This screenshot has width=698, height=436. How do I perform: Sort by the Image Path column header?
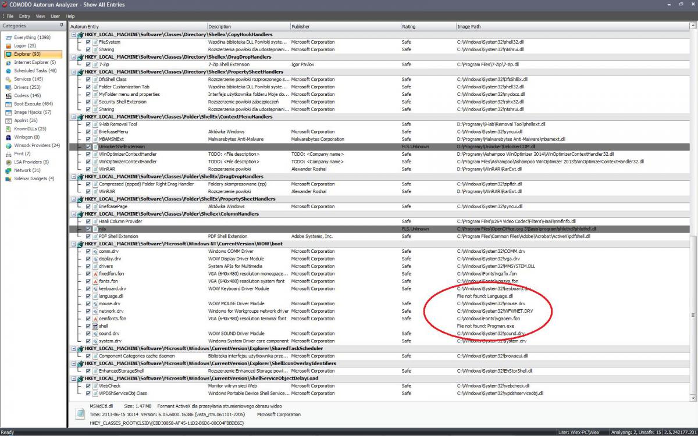(x=573, y=27)
